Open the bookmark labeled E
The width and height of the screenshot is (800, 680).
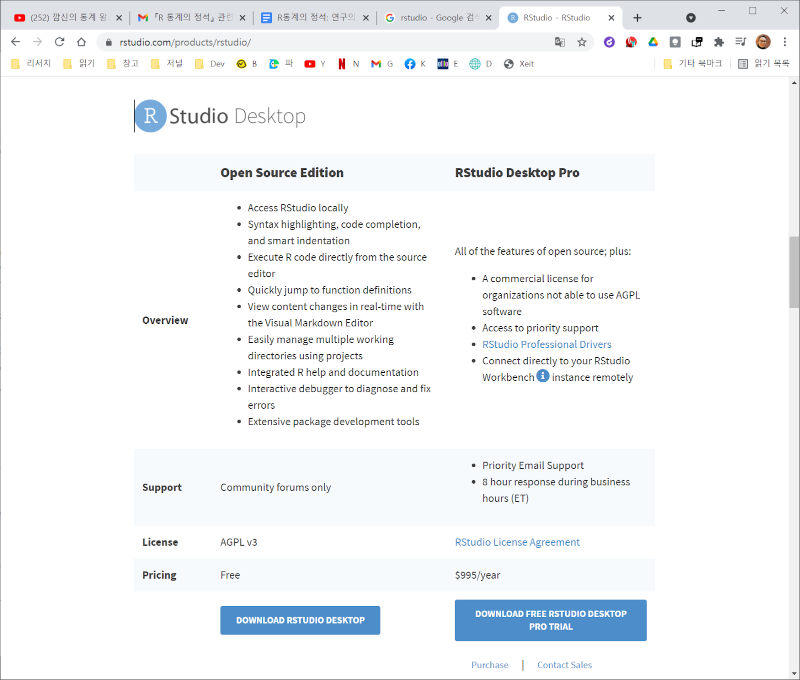point(448,64)
